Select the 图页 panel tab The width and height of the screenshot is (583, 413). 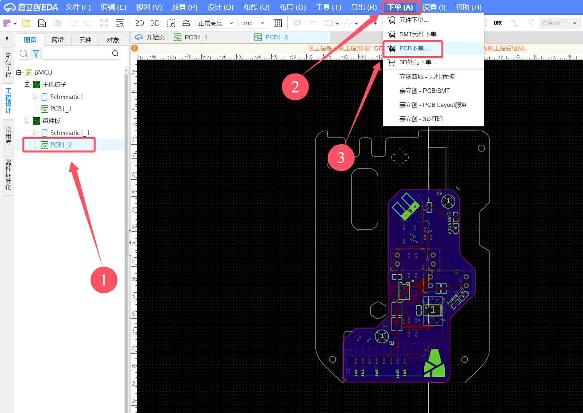tap(30, 40)
